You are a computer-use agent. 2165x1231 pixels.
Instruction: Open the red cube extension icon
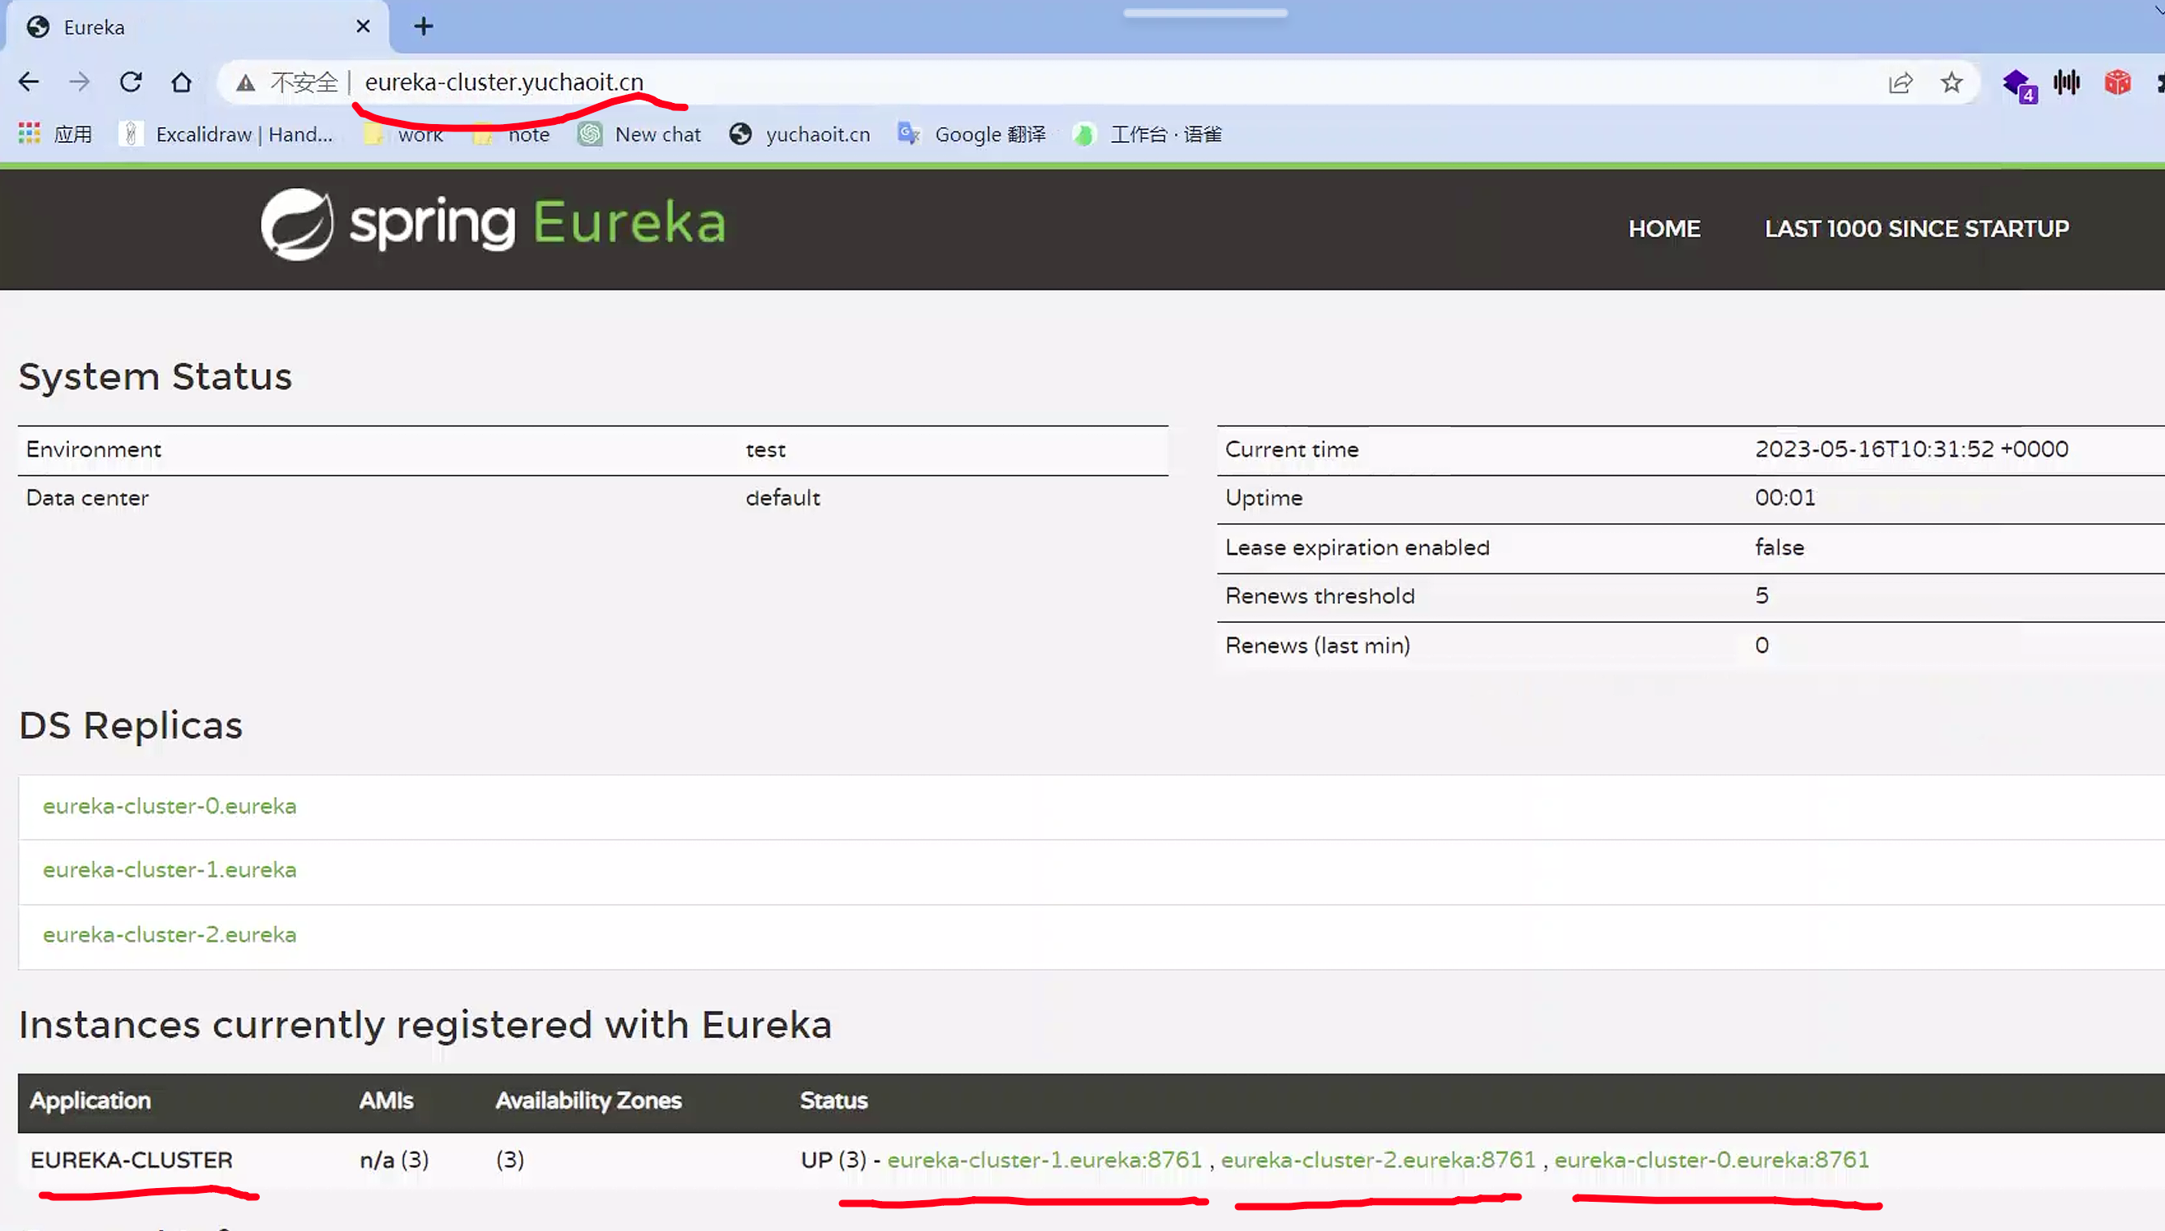(x=2117, y=82)
